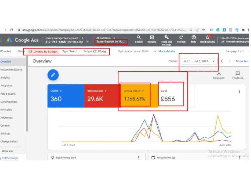Open the Reports icon
Image resolution: width=251 pixels, height=188 pixels.
(x=152, y=39)
